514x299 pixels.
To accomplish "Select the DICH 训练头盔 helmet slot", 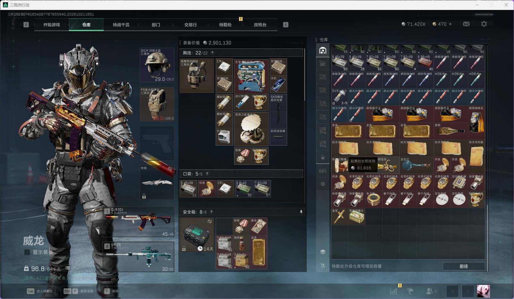I will pos(157,65).
